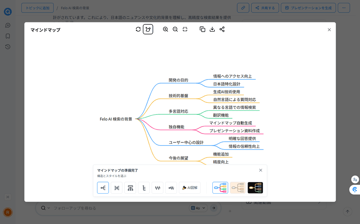Click the 開発の目的 node
The image size is (360, 224).
point(178,80)
